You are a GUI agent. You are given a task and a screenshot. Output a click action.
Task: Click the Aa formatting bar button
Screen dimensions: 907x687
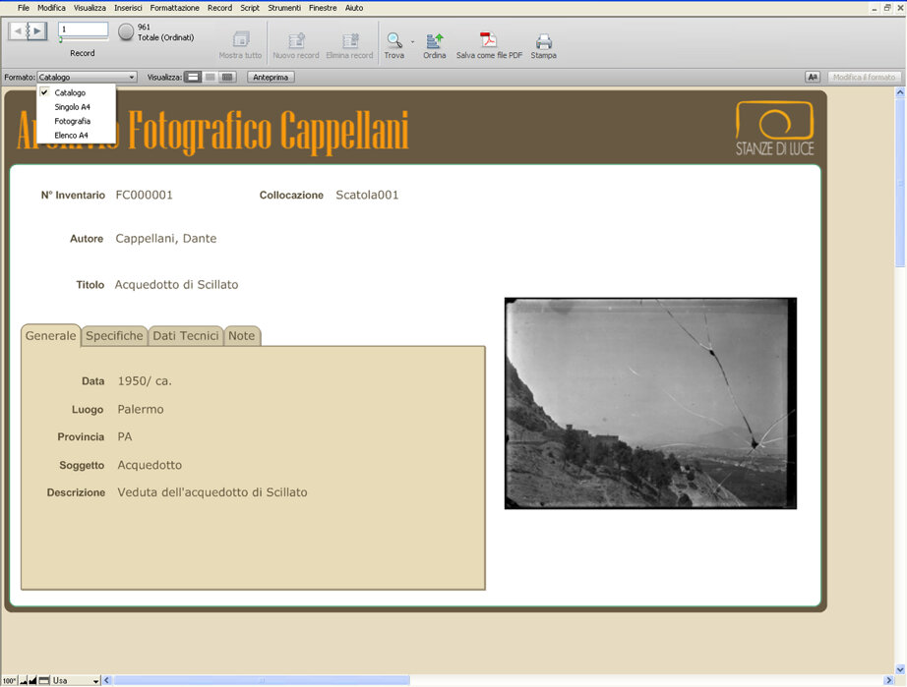(813, 77)
